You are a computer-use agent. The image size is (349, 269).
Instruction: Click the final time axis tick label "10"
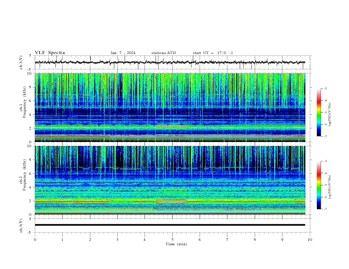click(310, 240)
